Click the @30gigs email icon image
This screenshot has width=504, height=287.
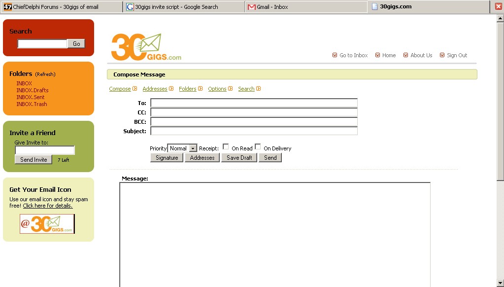tap(47, 223)
